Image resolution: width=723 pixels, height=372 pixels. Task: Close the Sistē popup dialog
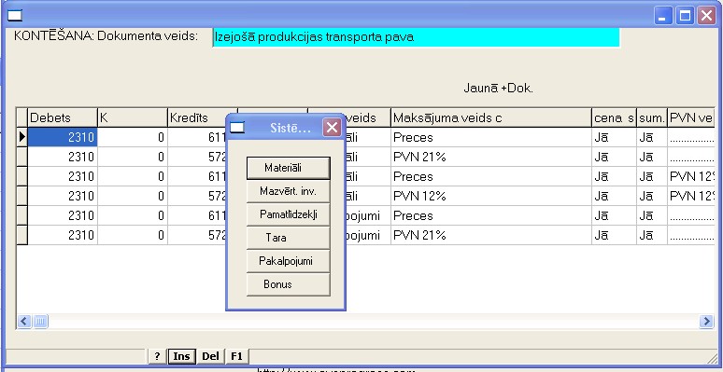coord(332,128)
